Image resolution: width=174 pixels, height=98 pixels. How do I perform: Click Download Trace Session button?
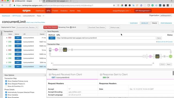click(x=97, y=27)
